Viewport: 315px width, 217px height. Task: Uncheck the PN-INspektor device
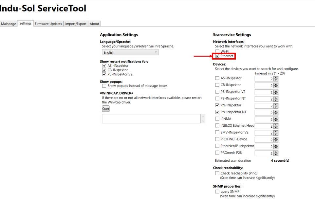[217, 105]
